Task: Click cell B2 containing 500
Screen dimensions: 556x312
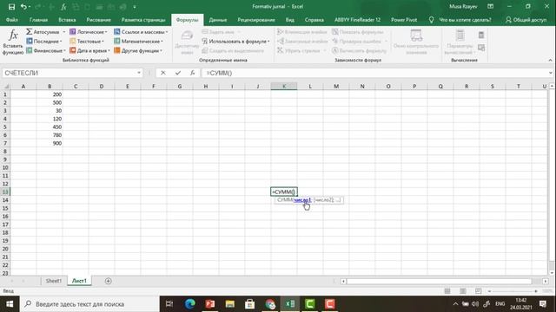Action: pos(50,102)
